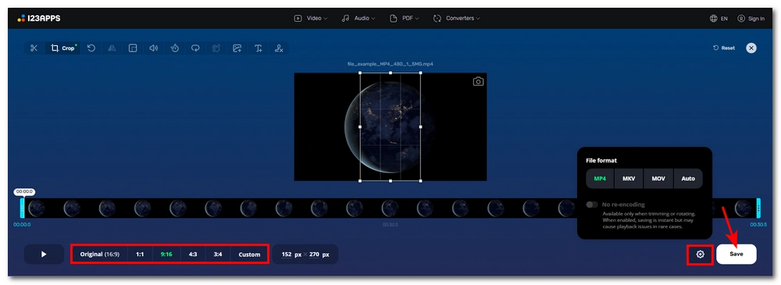Select 1:1 aspect ratio
This screenshot has height=285, width=781.
[x=140, y=254]
